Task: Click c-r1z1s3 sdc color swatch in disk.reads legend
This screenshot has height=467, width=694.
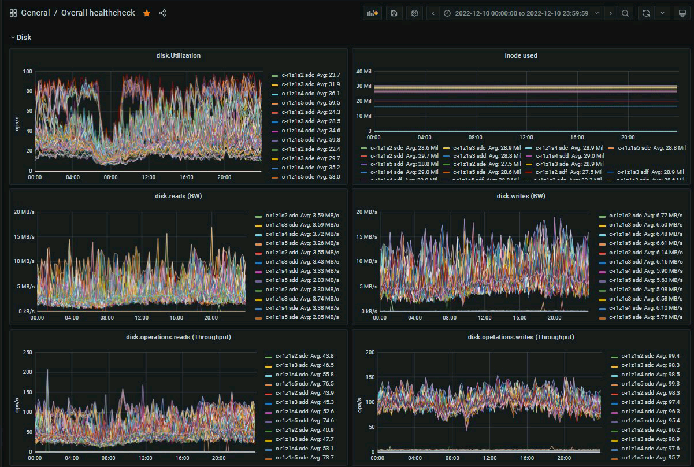Action: click(x=259, y=225)
